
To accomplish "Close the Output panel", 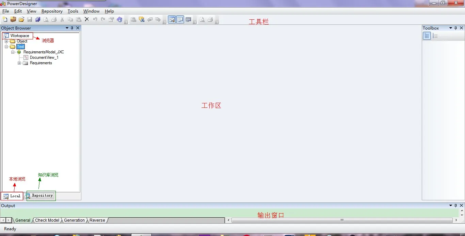I will coord(462,205).
